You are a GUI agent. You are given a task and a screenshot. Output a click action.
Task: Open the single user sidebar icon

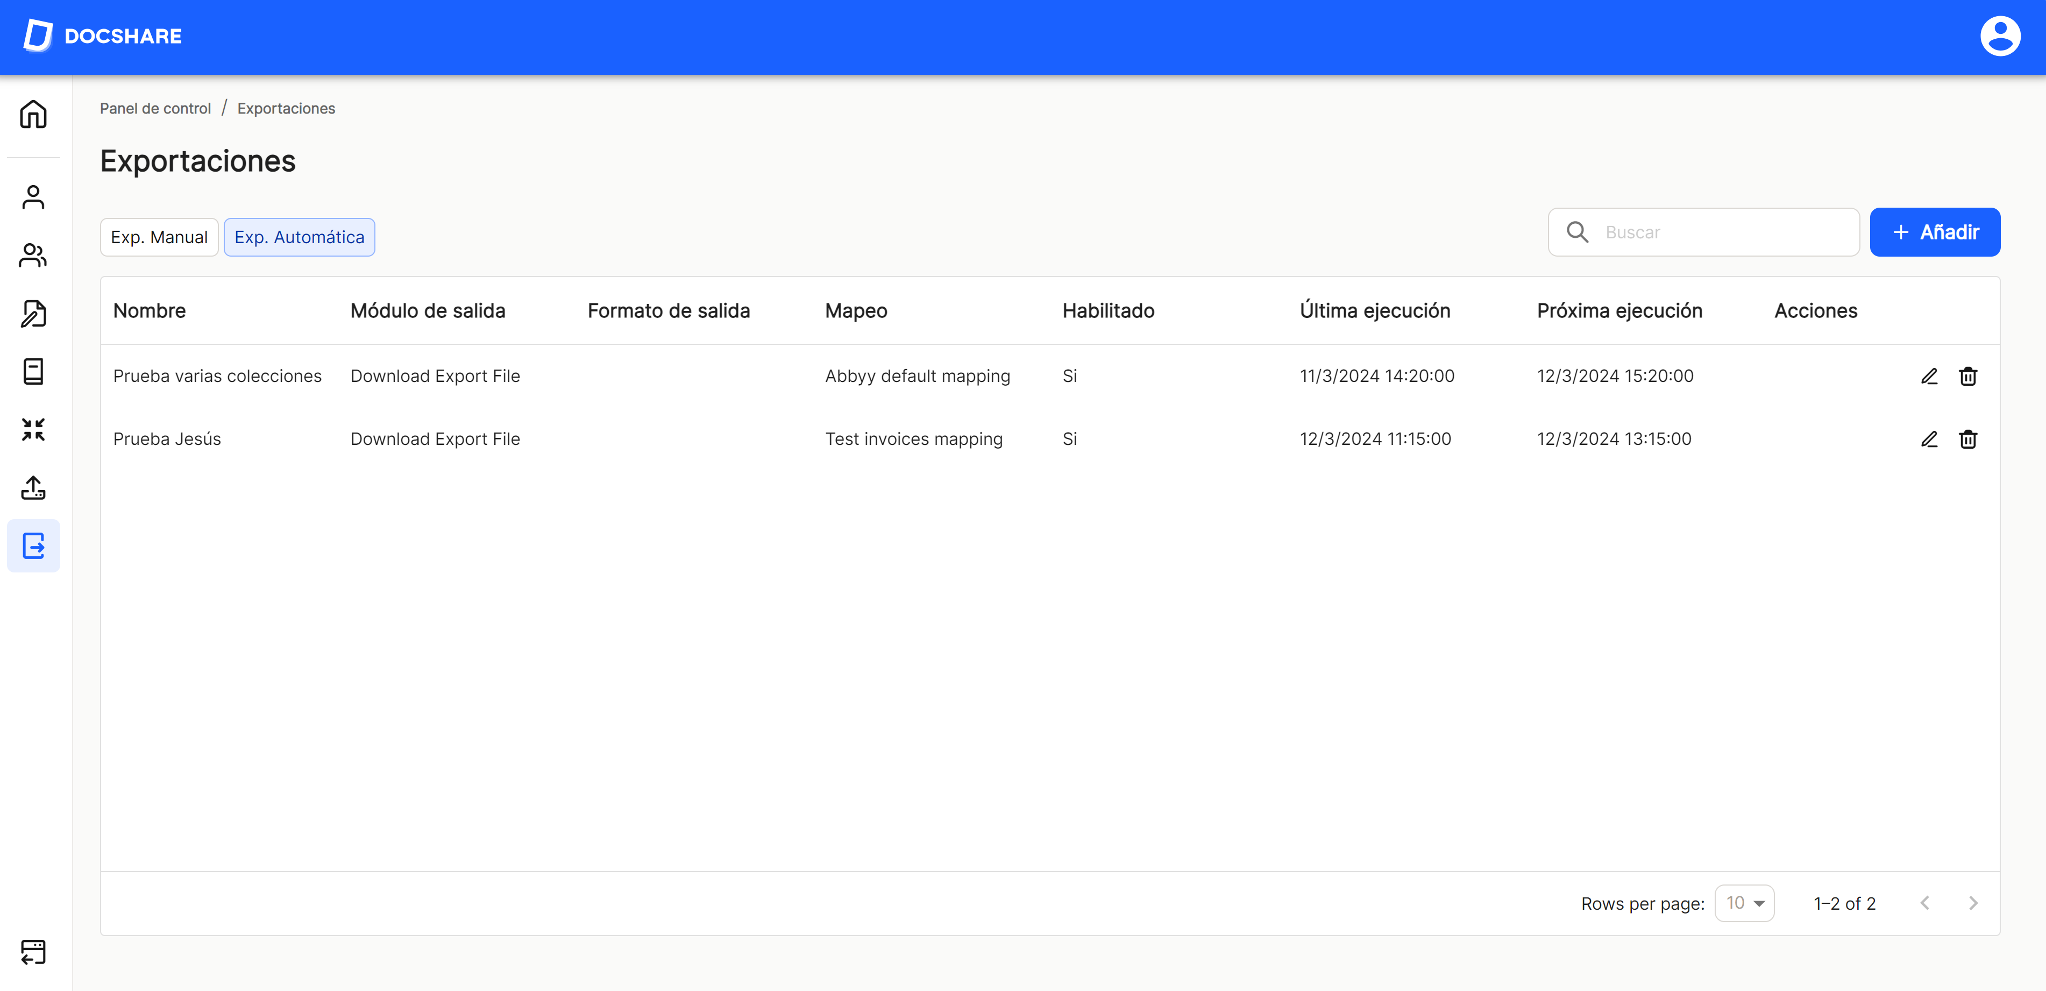[x=33, y=197]
